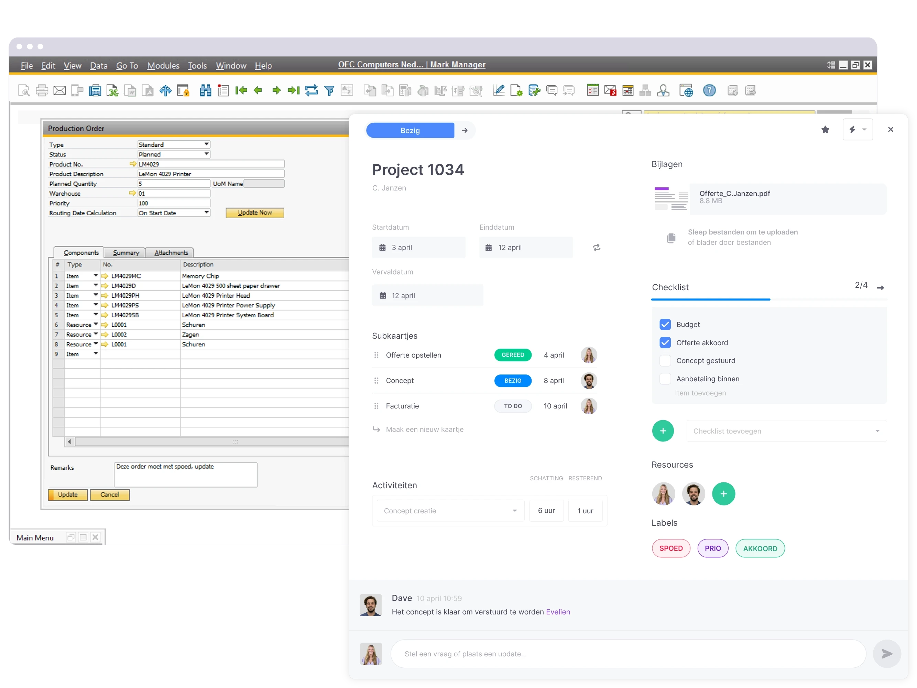This screenshot has height=688, width=917.
Task: Click the repeat dates icon beside Einddatum
Action: point(596,248)
